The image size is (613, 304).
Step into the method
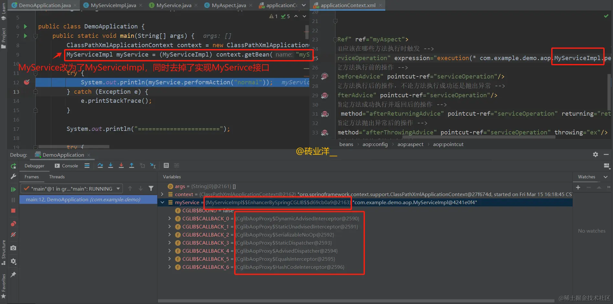click(111, 165)
